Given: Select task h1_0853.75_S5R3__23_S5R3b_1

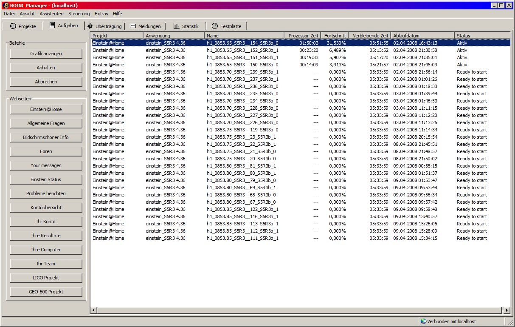Looking at the screenshot, I should (x=301, y=137).
